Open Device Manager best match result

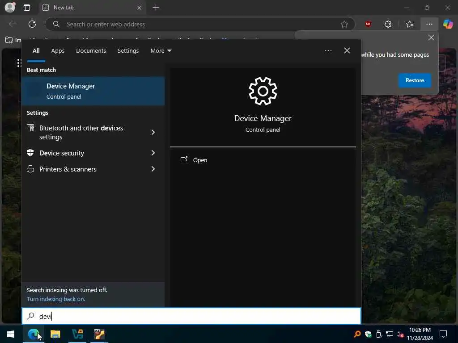point(93,91)
